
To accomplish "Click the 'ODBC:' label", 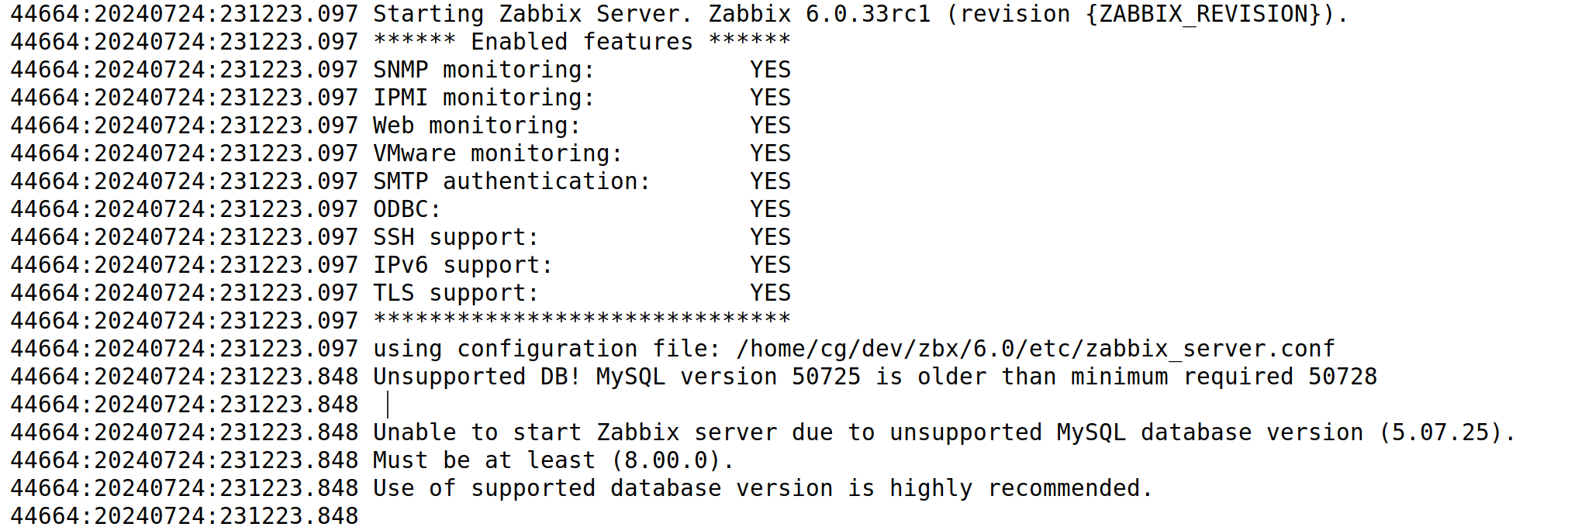I will pyautogui.click(x=407, y=209).
